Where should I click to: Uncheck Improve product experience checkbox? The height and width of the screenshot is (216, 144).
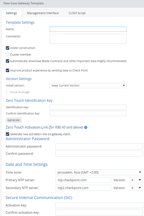[8, 70]
